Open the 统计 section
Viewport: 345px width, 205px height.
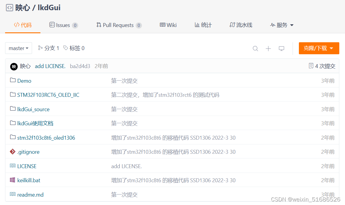coord(203,25)
